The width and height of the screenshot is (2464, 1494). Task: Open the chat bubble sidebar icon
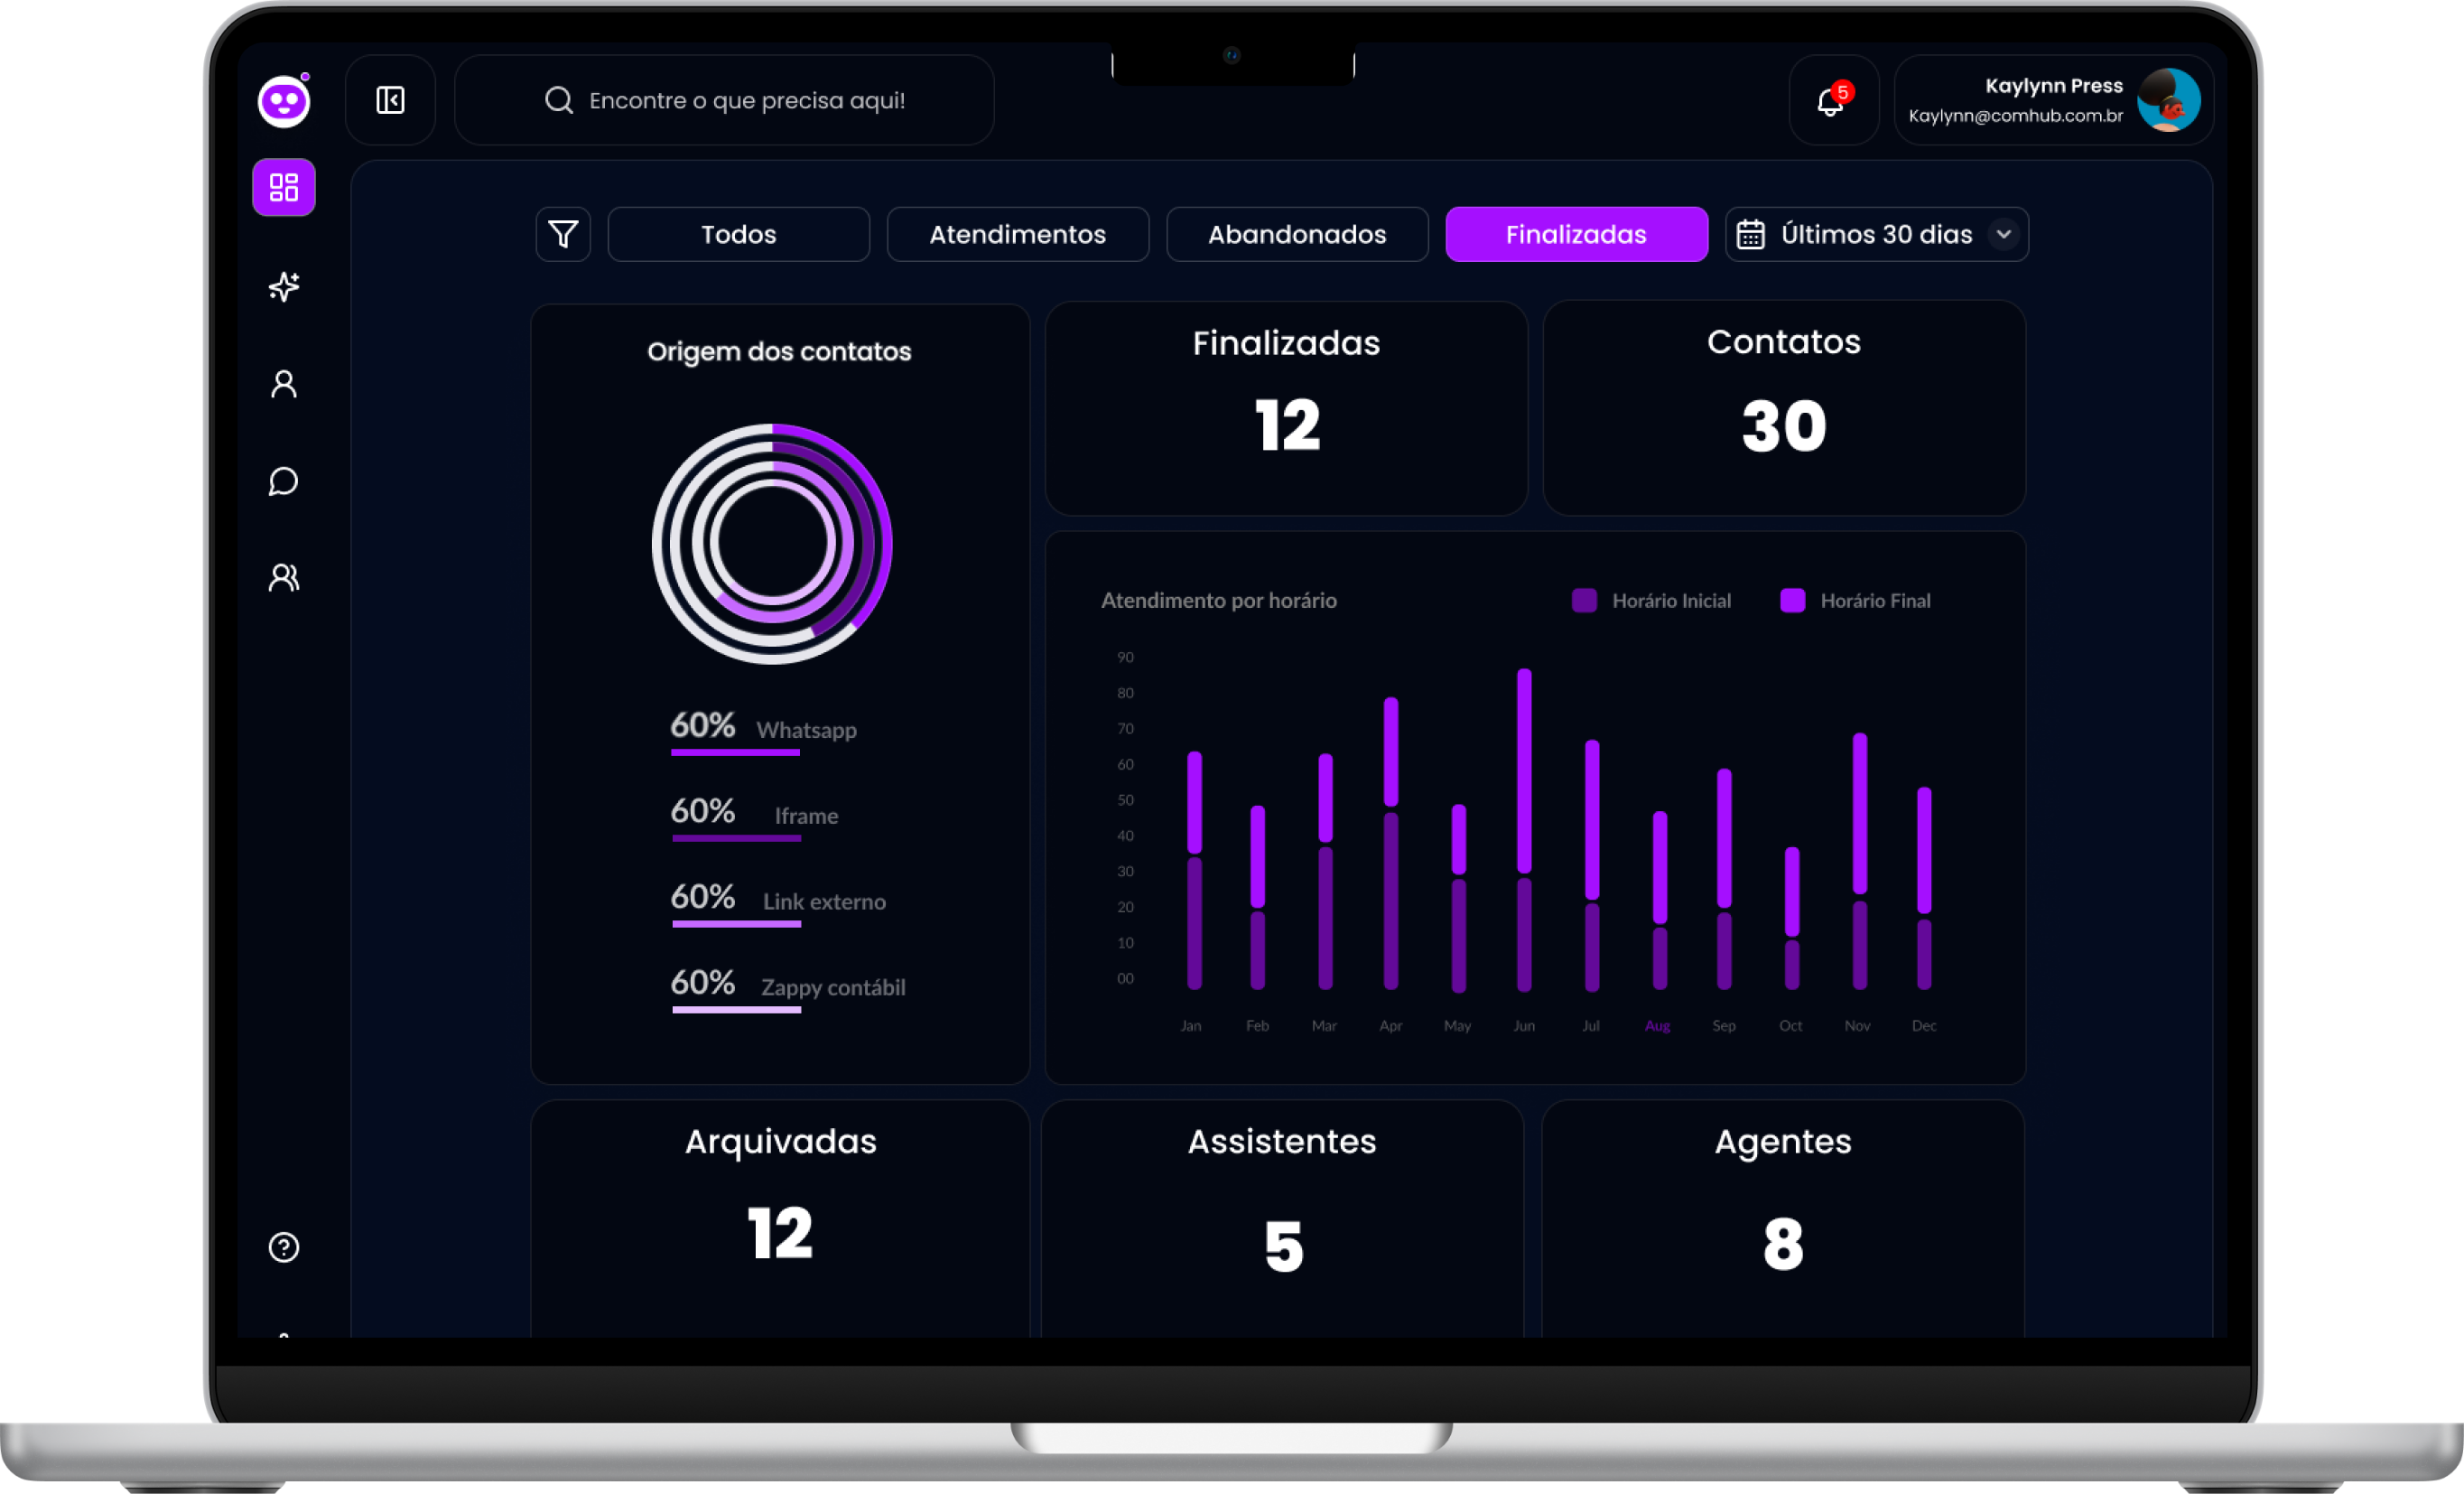point(284,481)
